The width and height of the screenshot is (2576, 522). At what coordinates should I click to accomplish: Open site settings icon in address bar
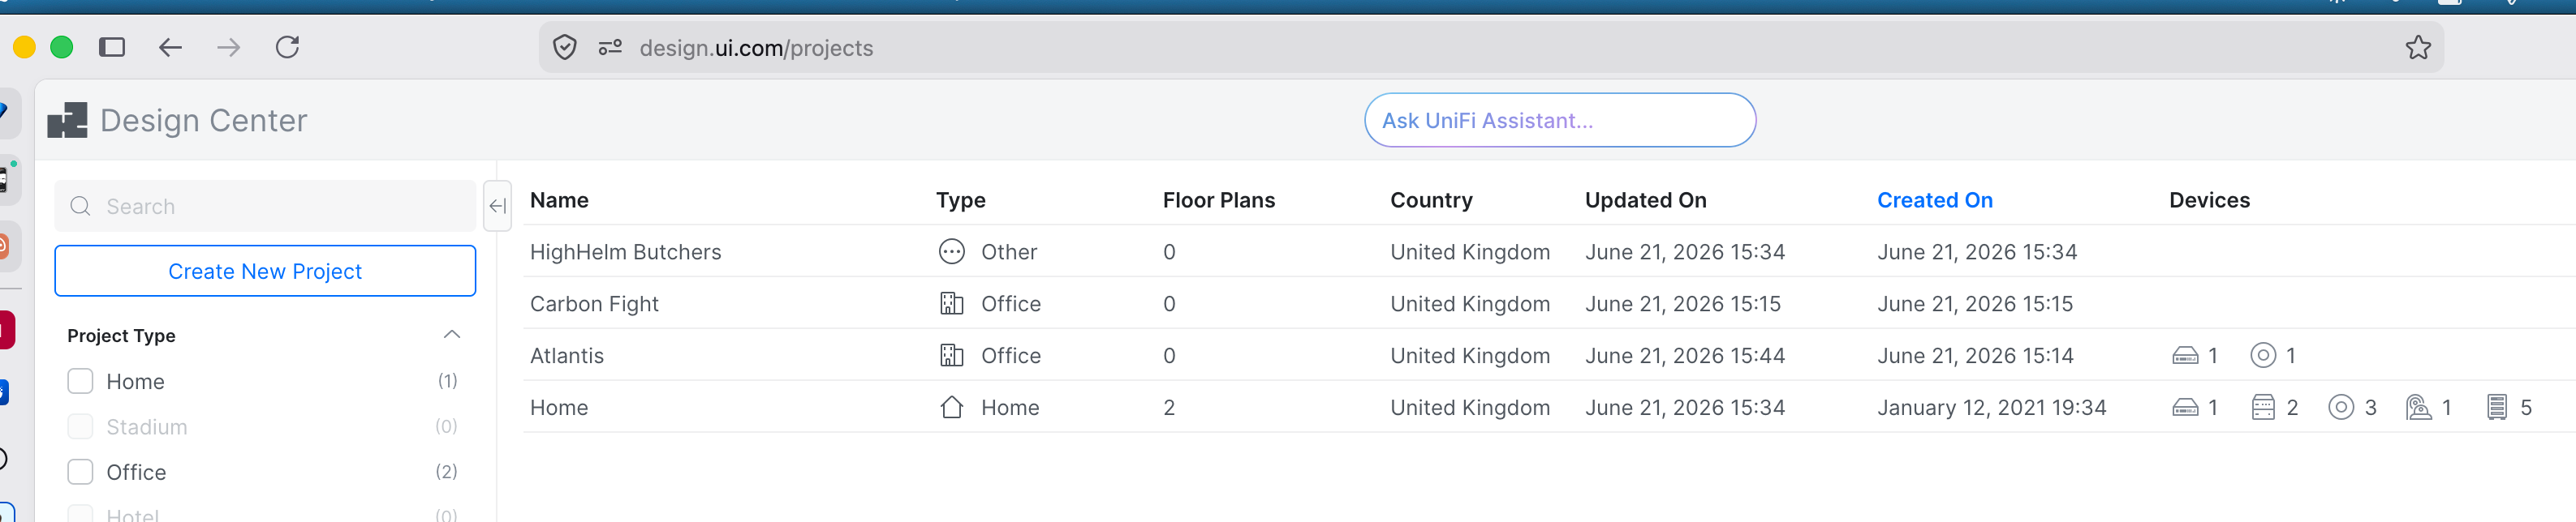pos(610,47)
